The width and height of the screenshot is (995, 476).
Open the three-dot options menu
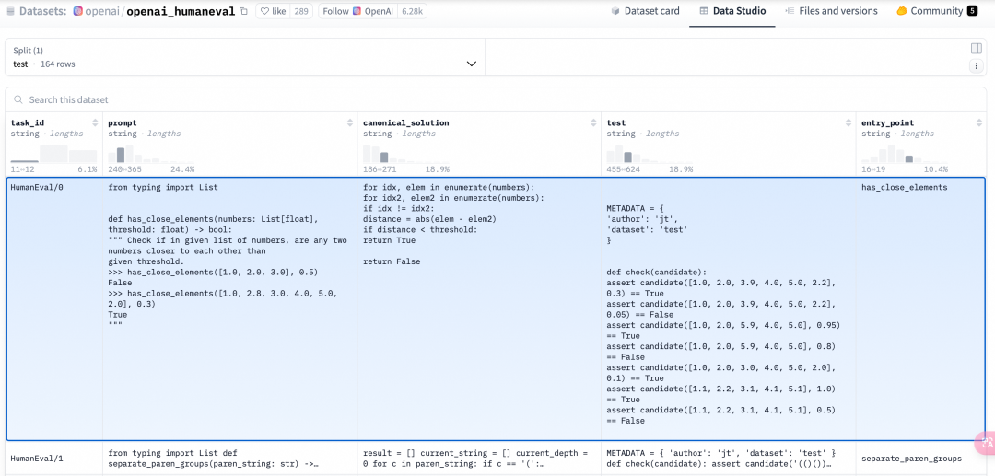976,66
